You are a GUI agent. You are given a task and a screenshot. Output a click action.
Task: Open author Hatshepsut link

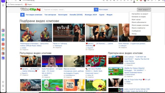click(58, 46)
